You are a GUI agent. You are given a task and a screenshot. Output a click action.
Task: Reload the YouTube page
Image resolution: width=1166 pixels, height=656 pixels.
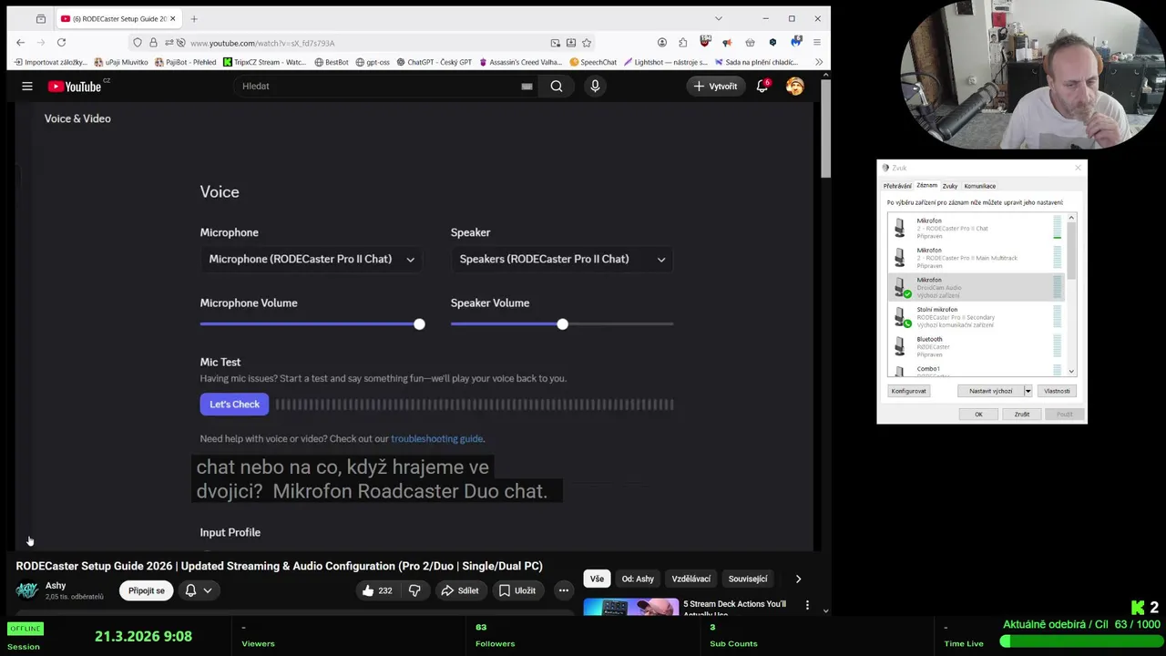point(61,42)
